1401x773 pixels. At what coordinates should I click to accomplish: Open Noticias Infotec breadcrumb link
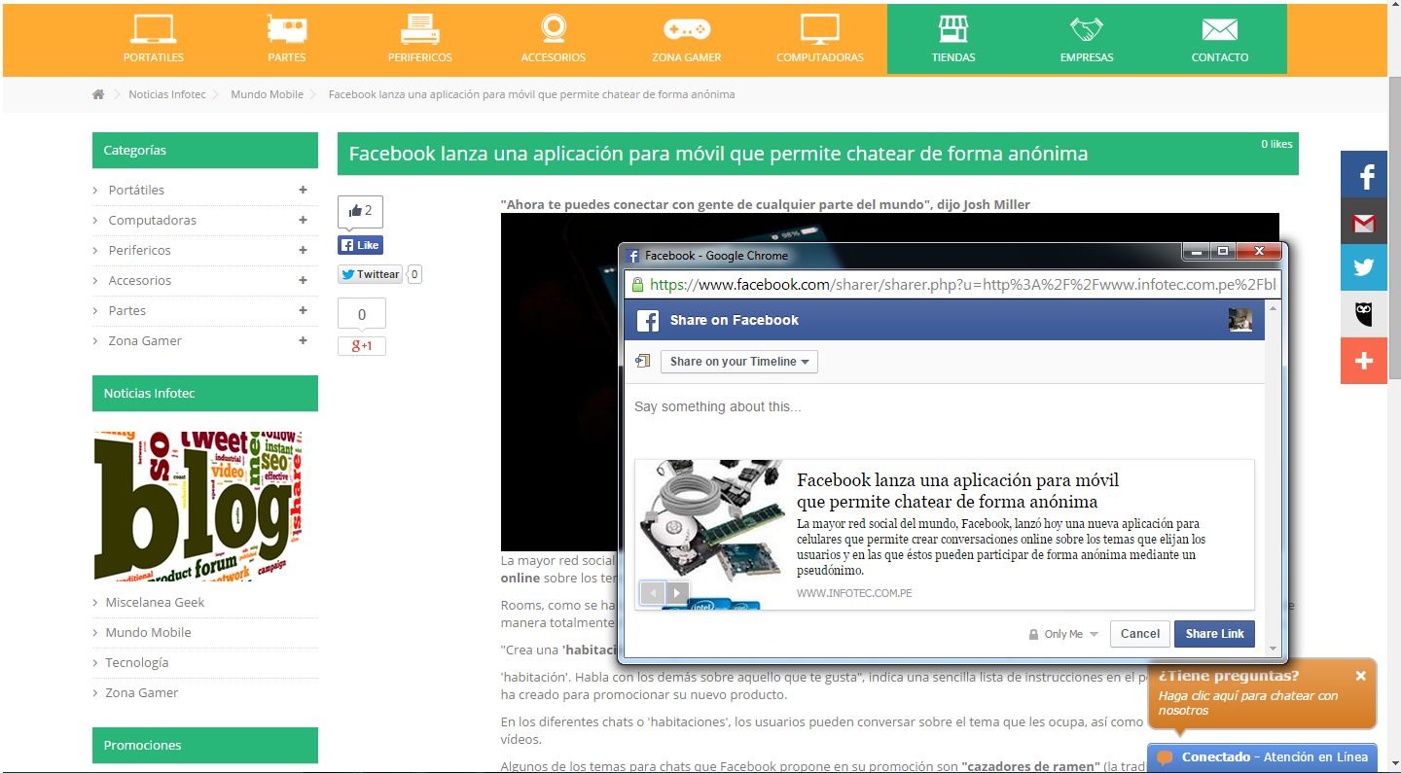click(167, 94)
